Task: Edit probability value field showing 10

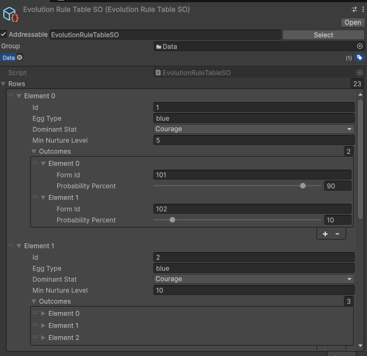Action: click(338, 220)
